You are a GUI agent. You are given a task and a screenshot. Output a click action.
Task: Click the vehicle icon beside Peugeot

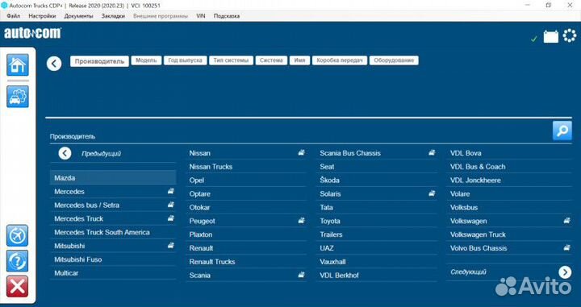(301, 221)
